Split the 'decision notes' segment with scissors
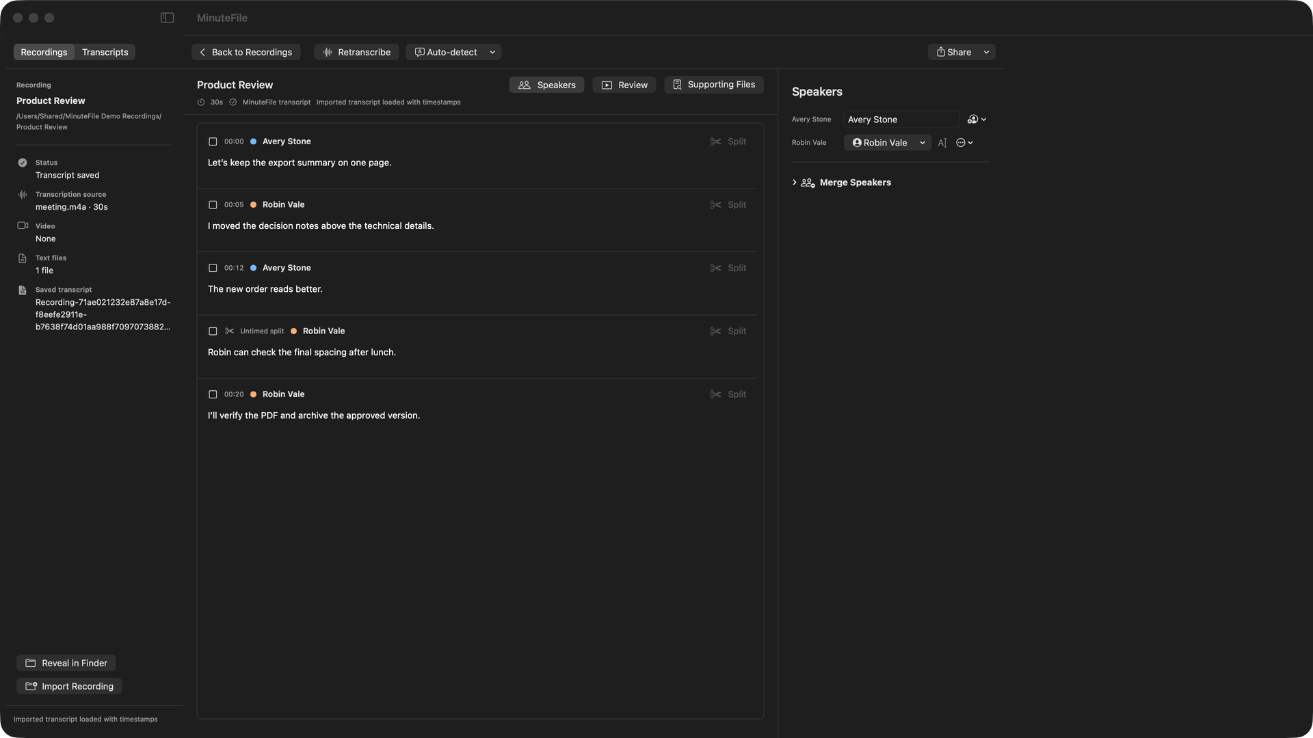The image size is (1313, 738). [728, 205]
